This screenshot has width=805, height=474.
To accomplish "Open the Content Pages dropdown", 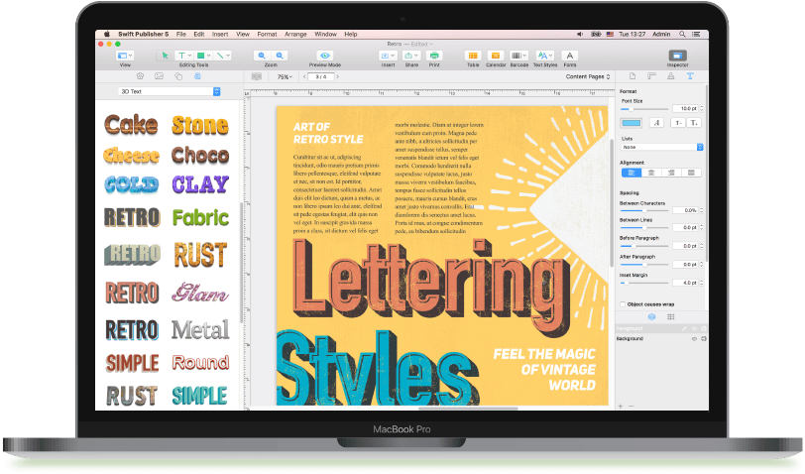I will (588, 76).
